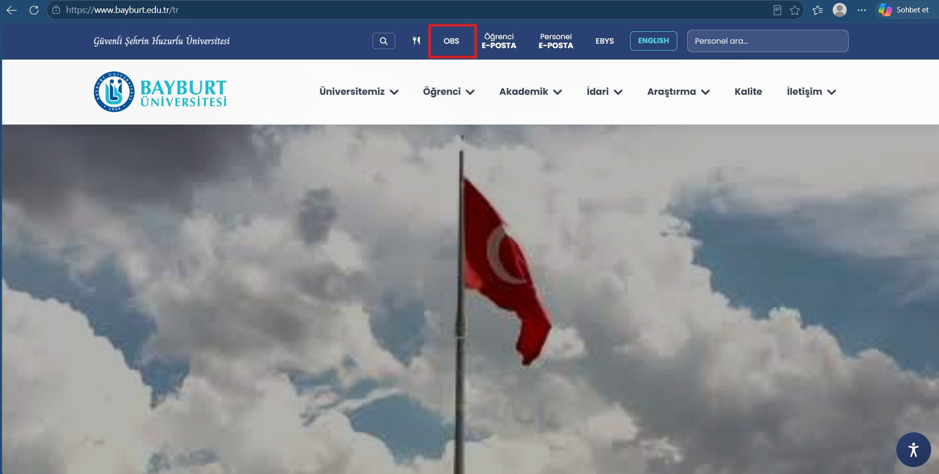Expand the İletişim dropdown menu
Viewport: 939px width, 474px height.
click(x=811, y=92)
